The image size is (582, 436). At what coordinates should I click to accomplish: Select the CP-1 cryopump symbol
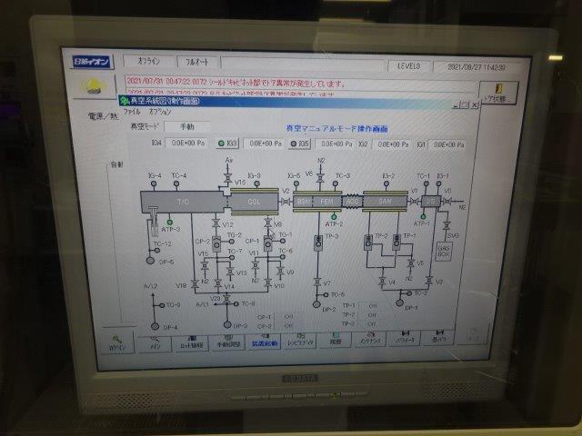(268, 243)
